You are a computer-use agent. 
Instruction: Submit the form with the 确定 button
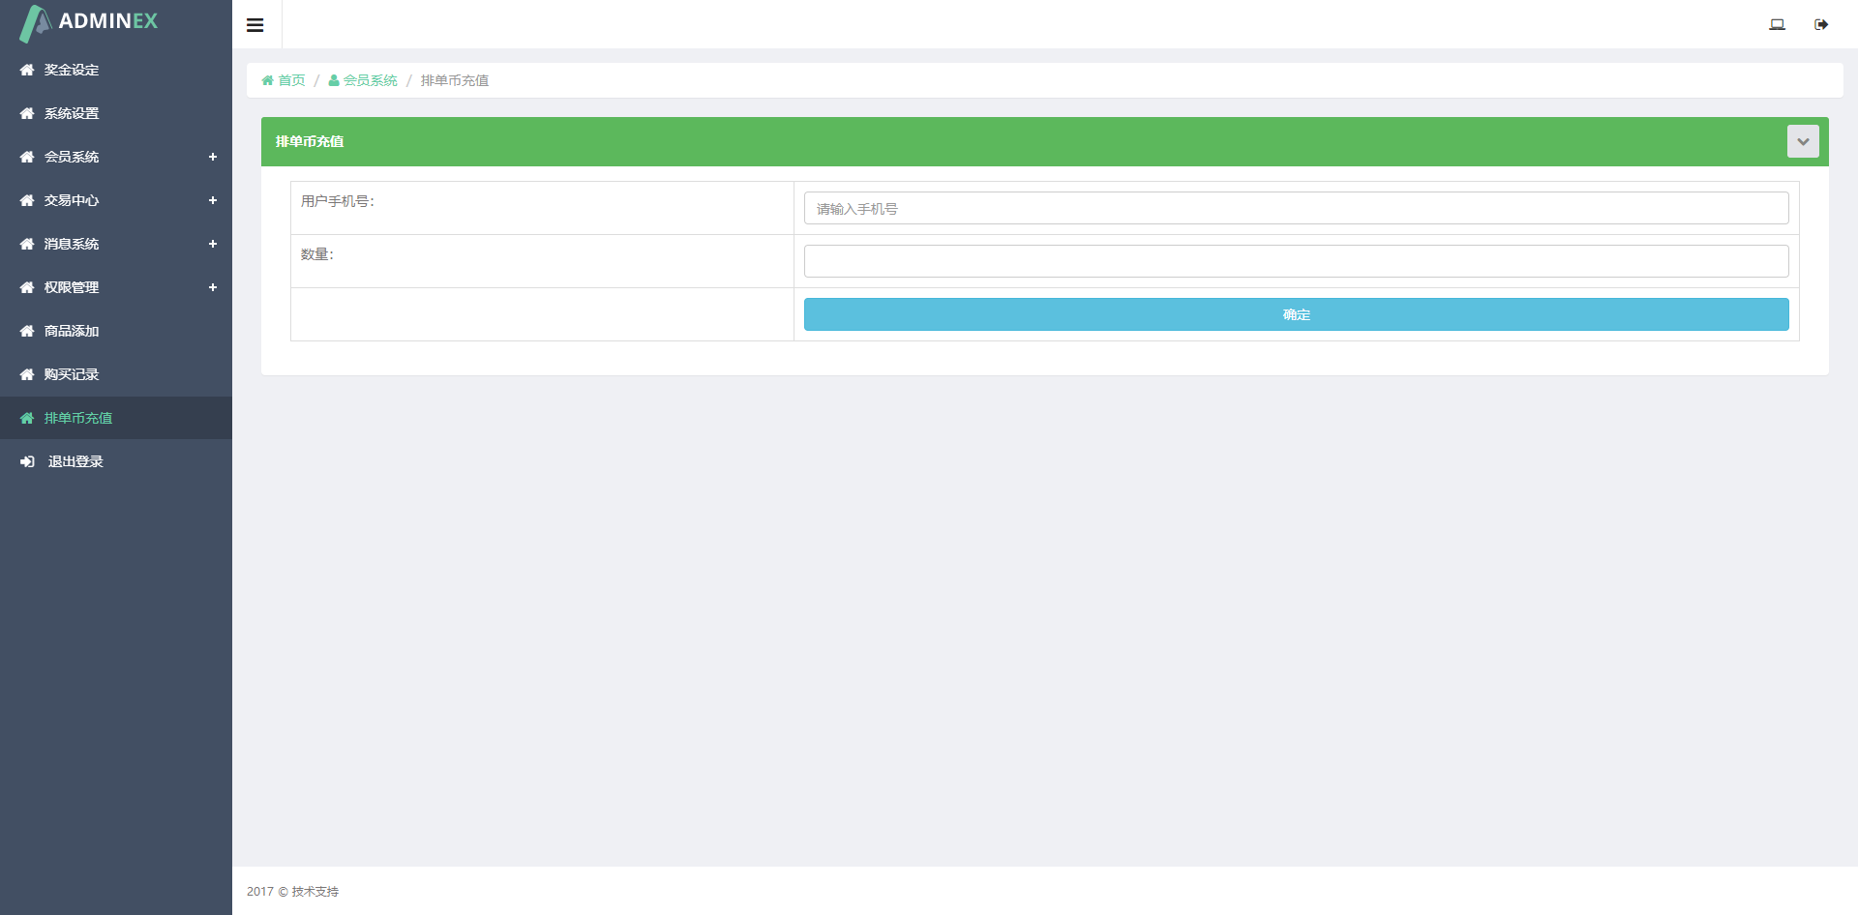(x=1297, y=314)
